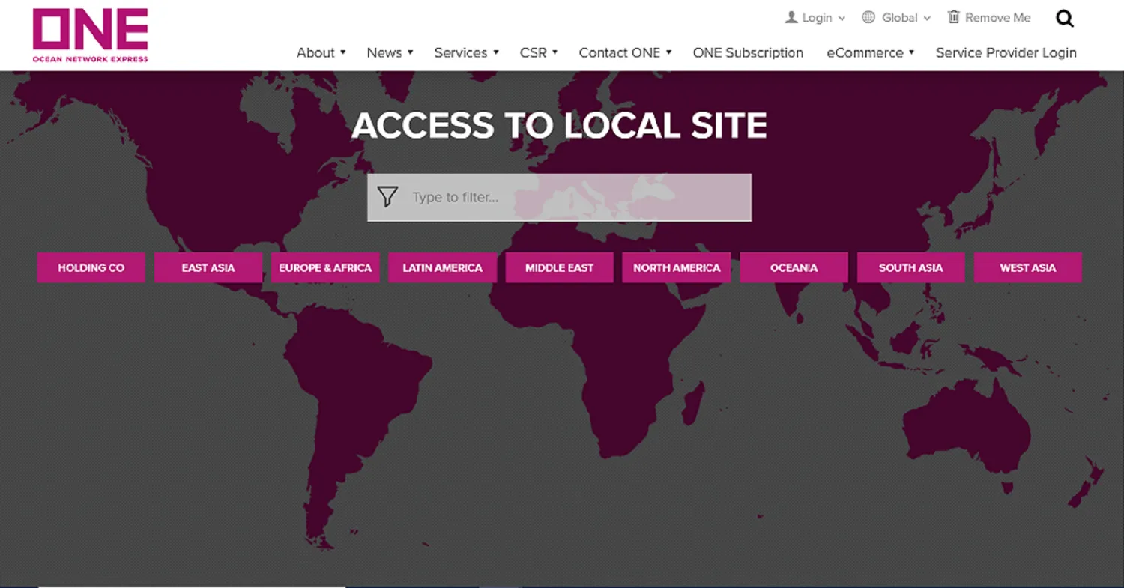The width and height of the screenshot is (1124, 588).
Task: Go to ONE Subscription page
Action: tap(748, 52)
